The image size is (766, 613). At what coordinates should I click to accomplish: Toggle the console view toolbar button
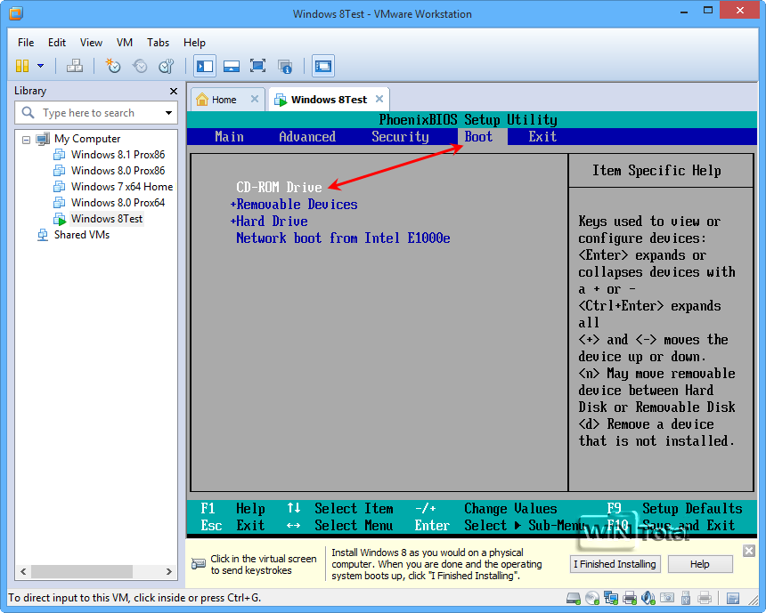(322, 66)
